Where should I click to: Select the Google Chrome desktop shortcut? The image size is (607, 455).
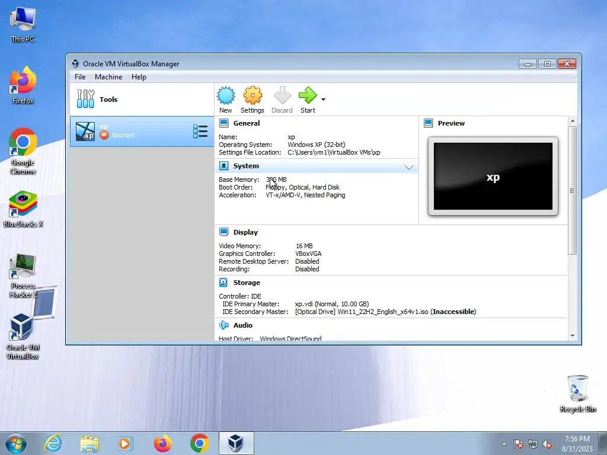(23, 151)
